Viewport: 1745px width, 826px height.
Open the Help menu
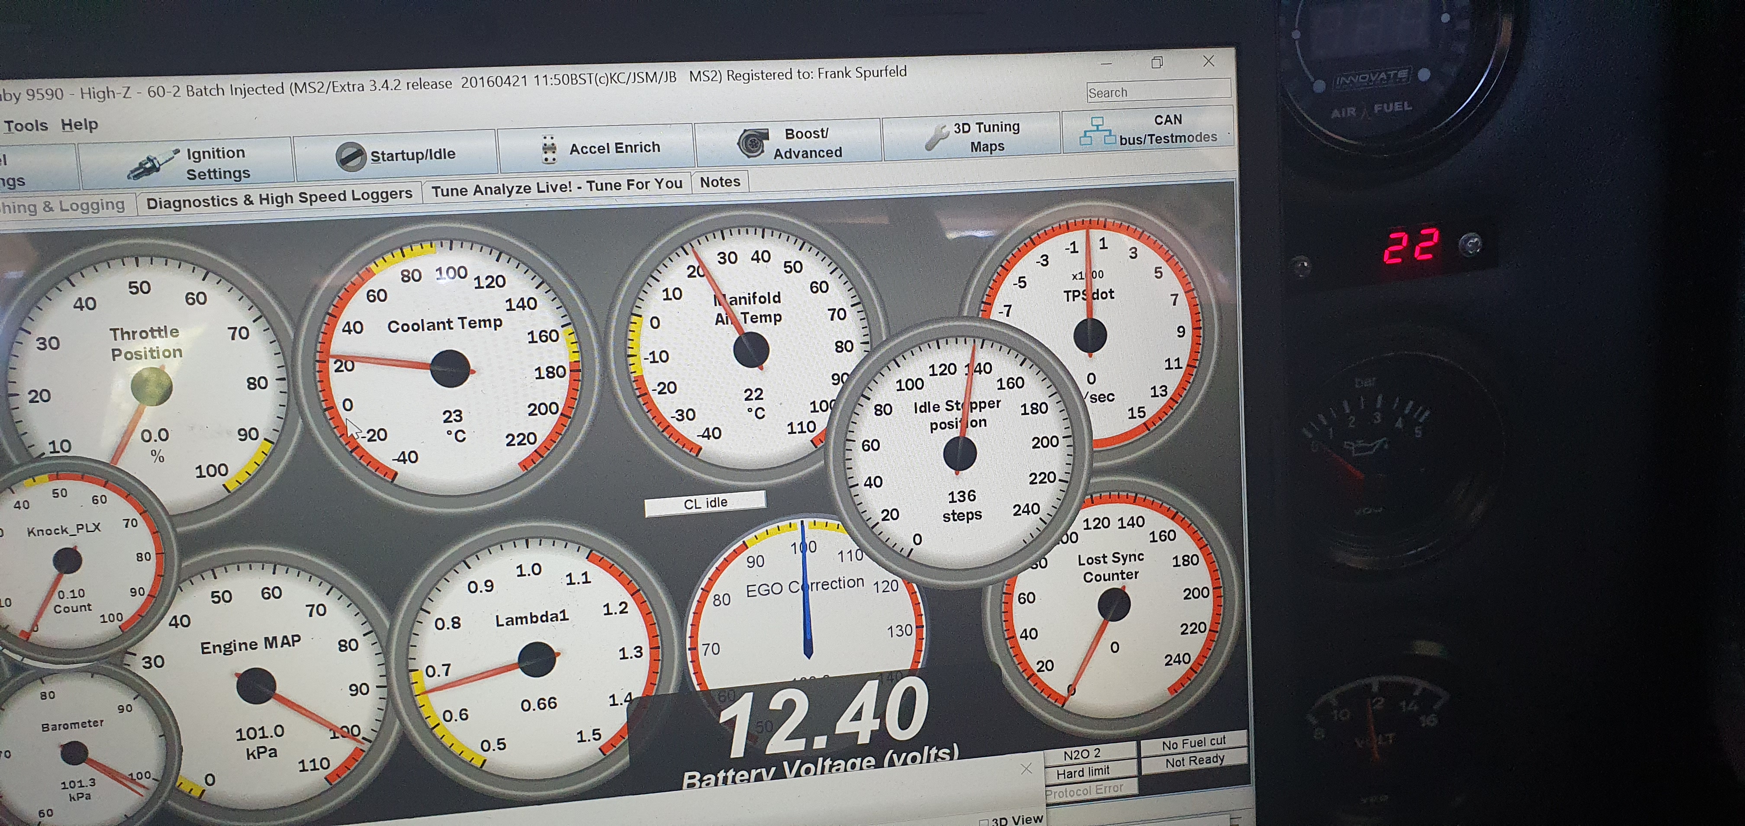(79, 125)
